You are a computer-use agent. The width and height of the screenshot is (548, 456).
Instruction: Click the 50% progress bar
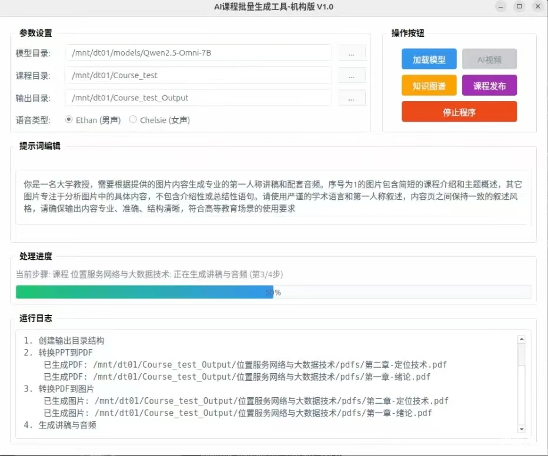pyautogui.click(x=273, y=292)
